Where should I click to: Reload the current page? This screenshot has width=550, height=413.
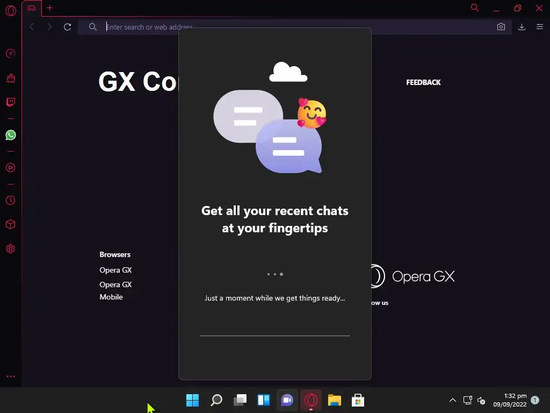click(x=67, y=27)
